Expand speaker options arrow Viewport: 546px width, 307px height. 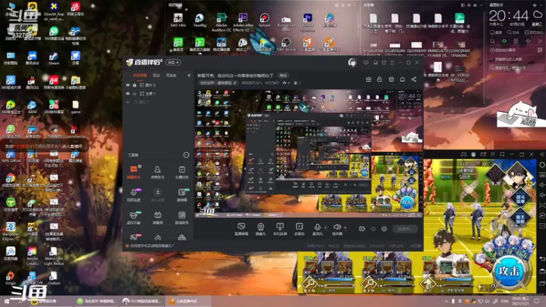(x=345, y=228)
